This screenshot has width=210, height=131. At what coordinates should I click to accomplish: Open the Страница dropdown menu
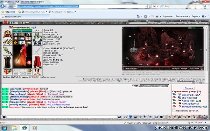[x=168, y=16]
